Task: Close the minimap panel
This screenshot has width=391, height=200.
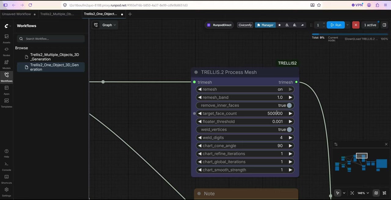Action: (386, 144)
